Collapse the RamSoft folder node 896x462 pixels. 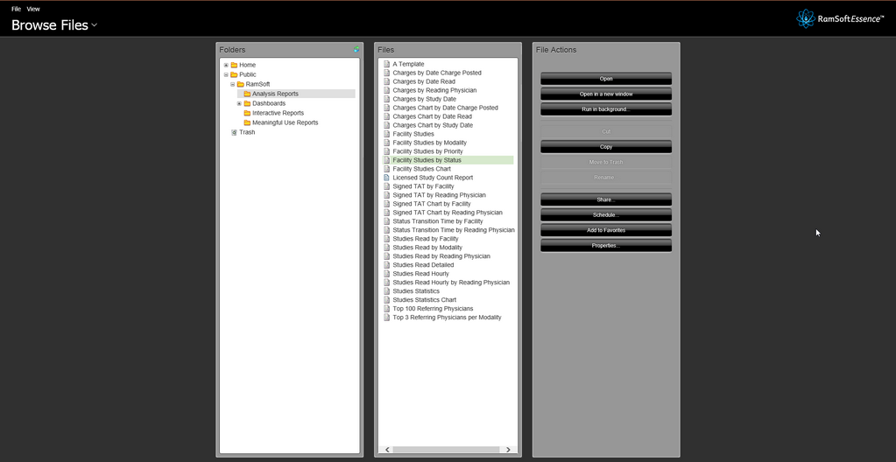pos(233,85)
